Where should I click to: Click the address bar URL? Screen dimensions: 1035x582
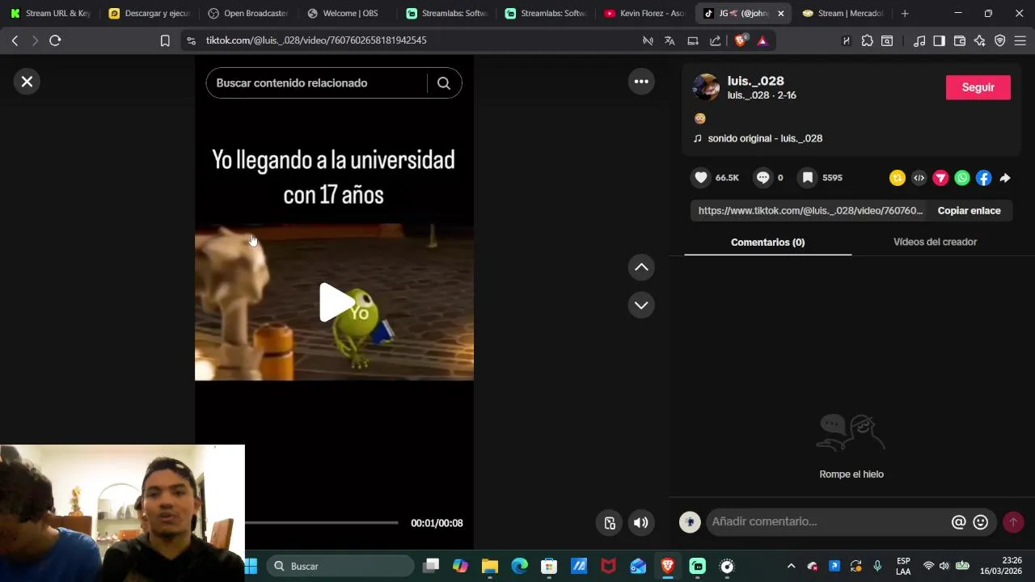click(316, 40)
